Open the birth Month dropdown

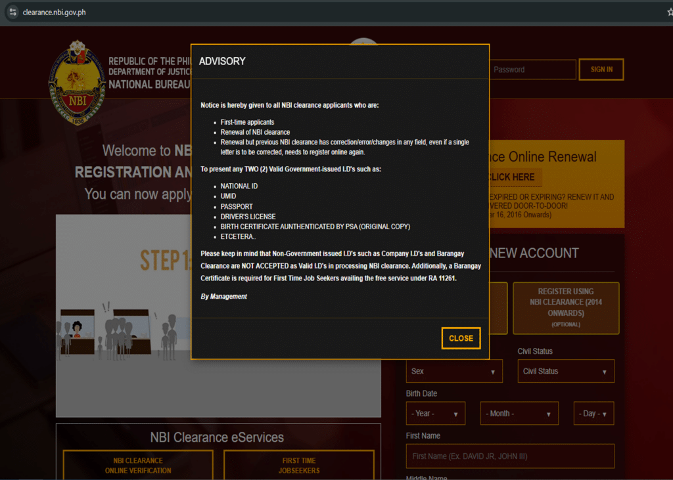pyautogui.click(x=519, y=414)
